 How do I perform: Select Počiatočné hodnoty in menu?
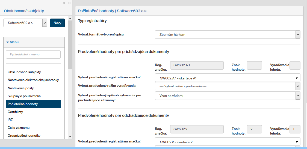coord(23,104)
